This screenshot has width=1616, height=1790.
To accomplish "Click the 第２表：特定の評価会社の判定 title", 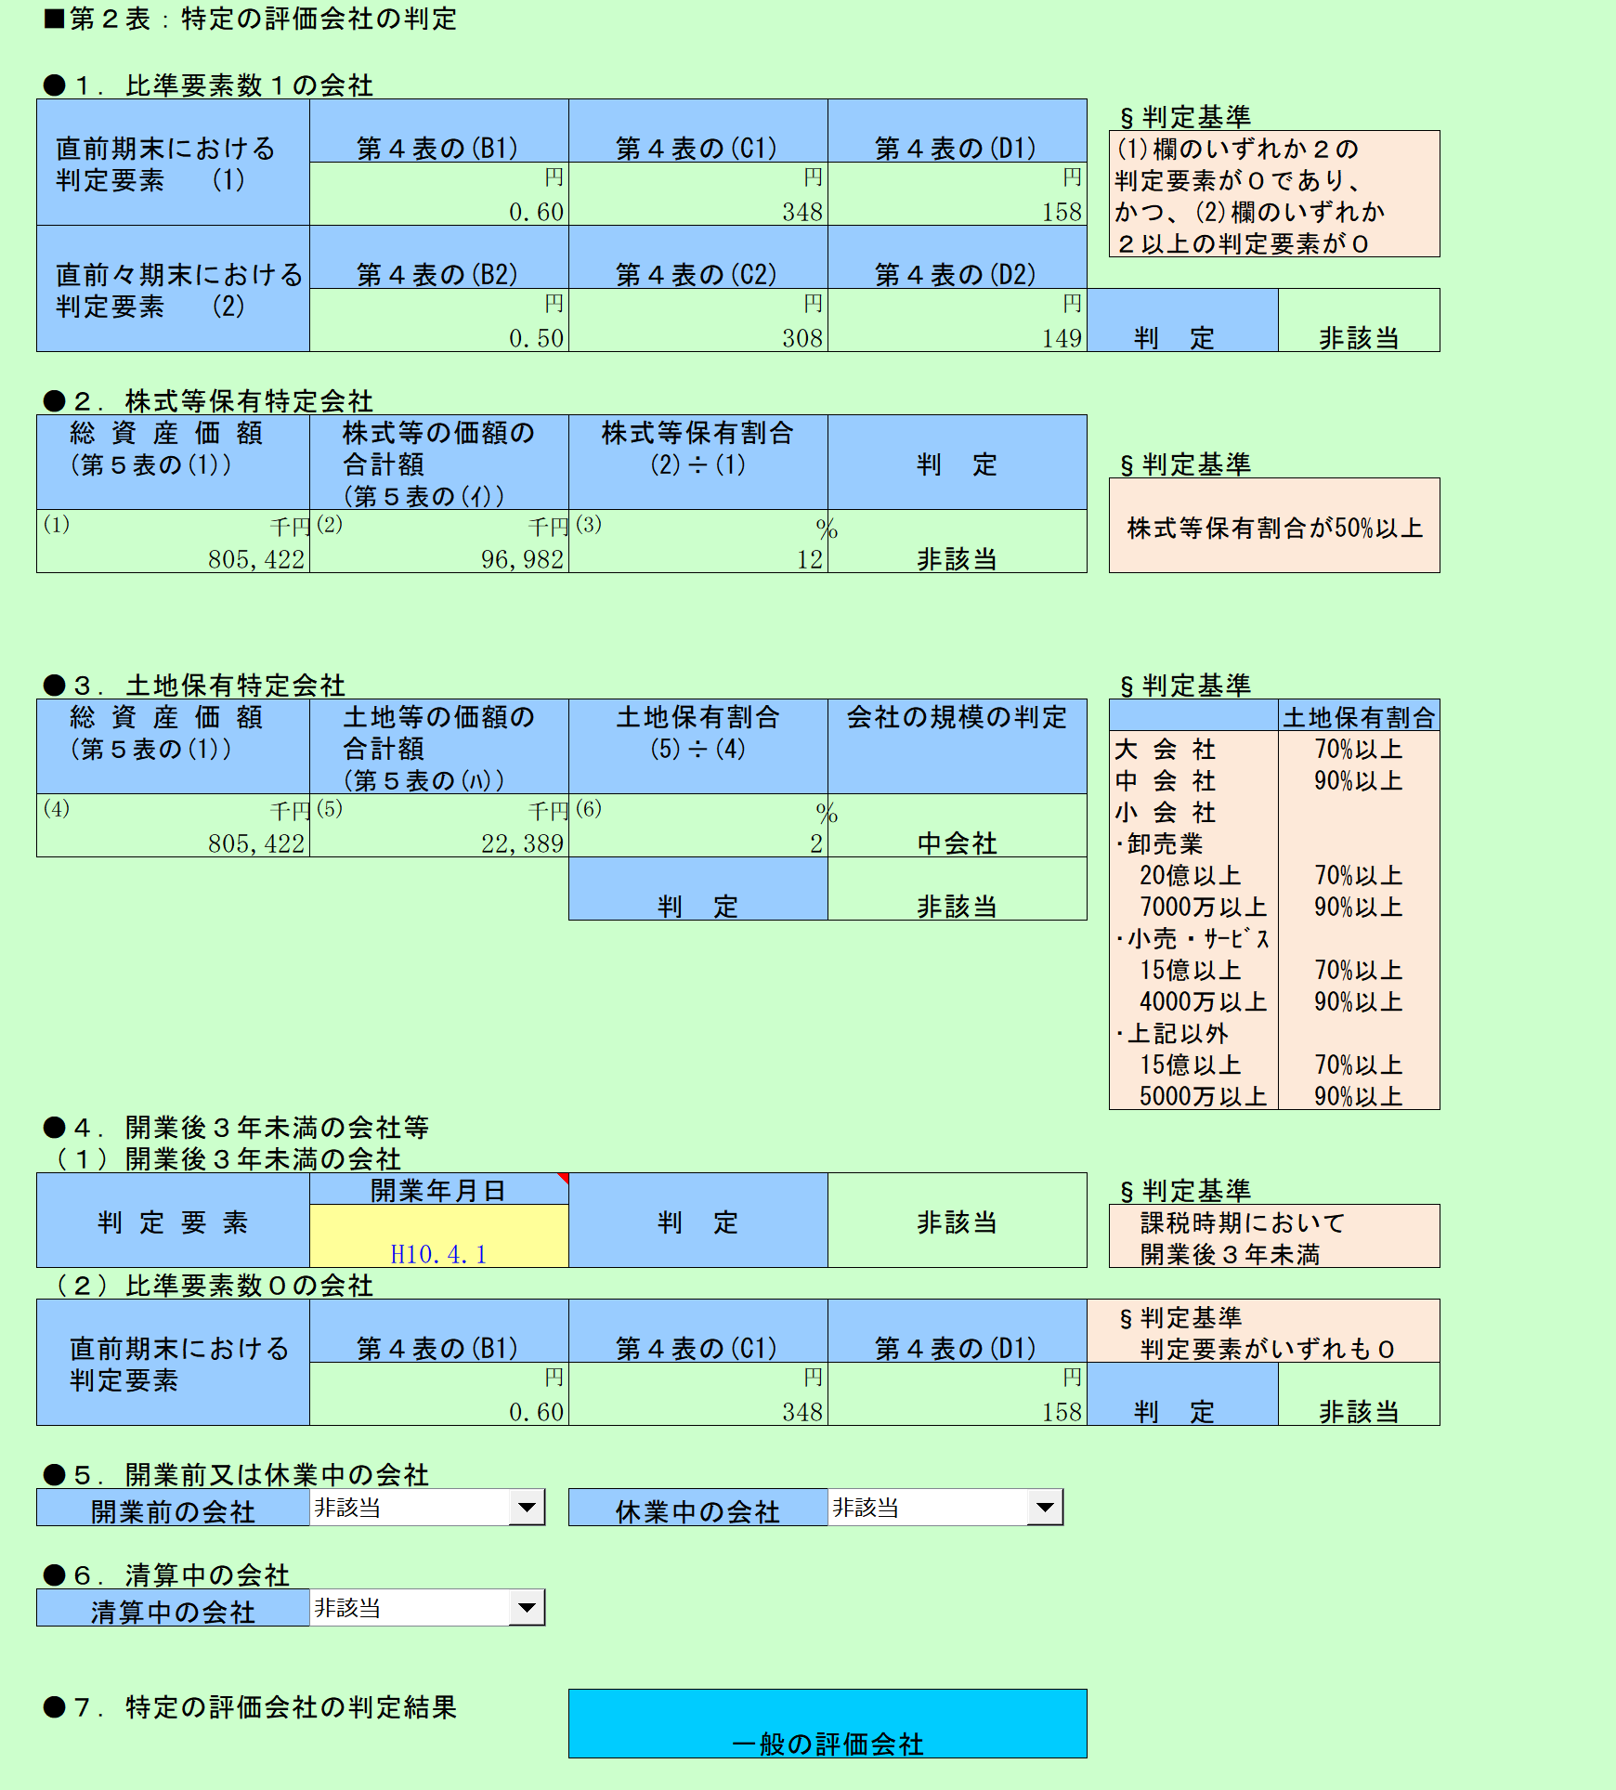I will (x=251, y=19).
